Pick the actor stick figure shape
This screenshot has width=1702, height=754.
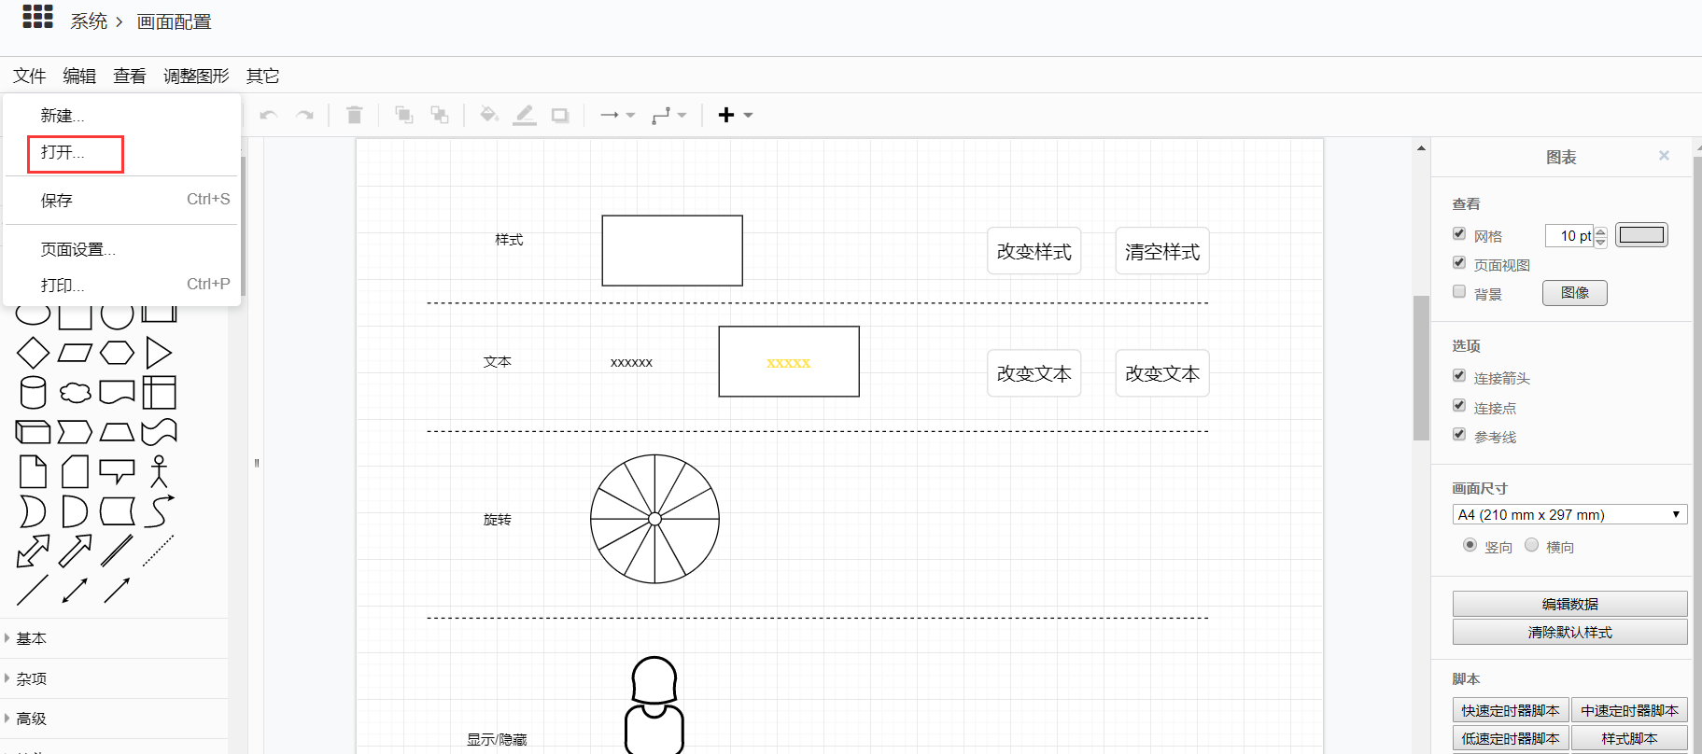tap(159, 471)
